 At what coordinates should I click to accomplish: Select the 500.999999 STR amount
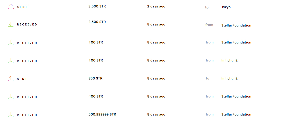pyautogui.click(x=102, y=114)
